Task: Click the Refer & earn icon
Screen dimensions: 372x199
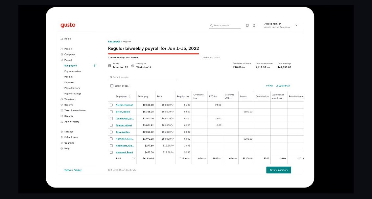Action: pos(62,137)
